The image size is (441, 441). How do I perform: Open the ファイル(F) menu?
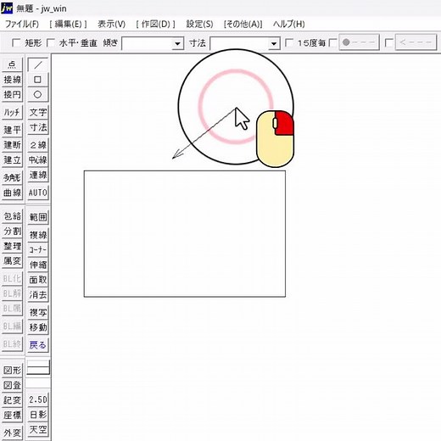click(x=22, y=24)
